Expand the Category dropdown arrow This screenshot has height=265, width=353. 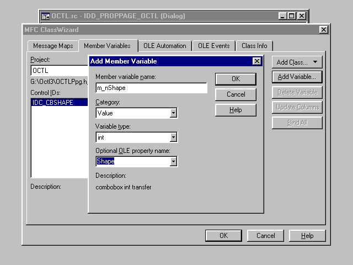pyautogui.click(x=173, y=113)
